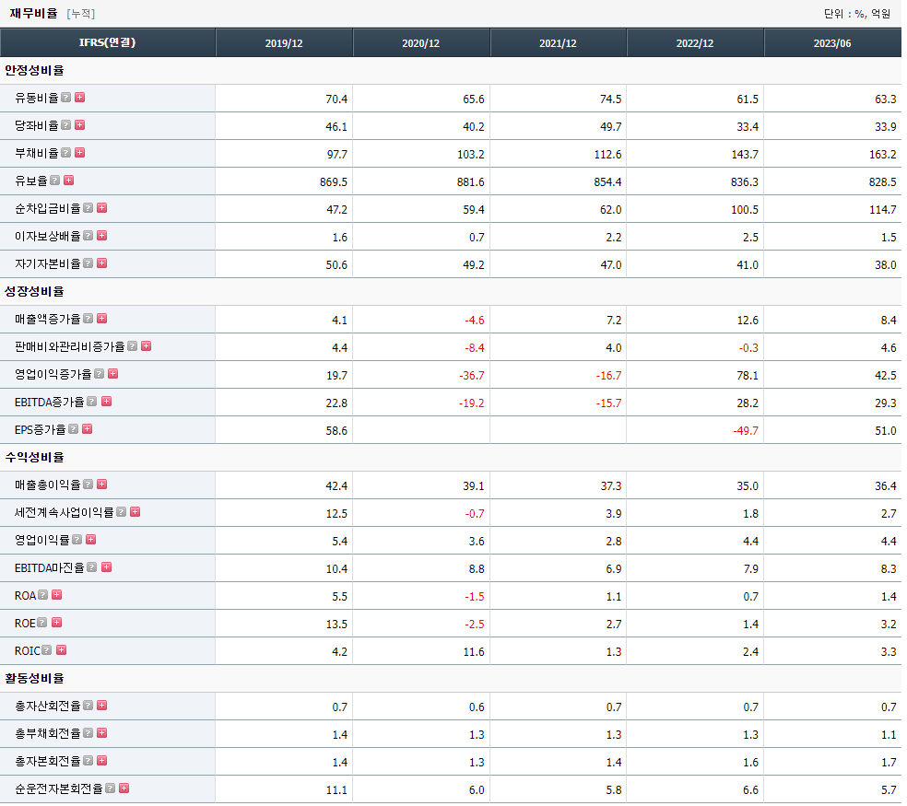The image size is (907, 806).
Task: Click the 활동성비율 section heading
Action: 34,678
